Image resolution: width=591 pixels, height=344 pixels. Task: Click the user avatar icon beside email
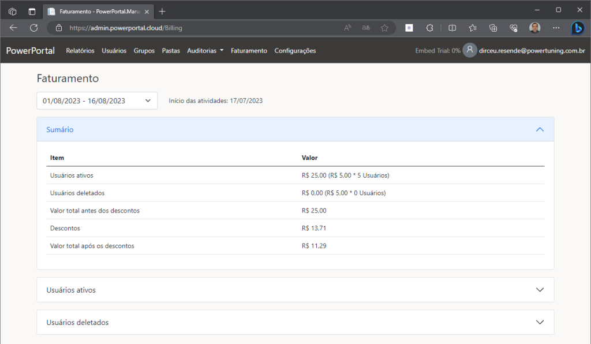pos(470,51)
